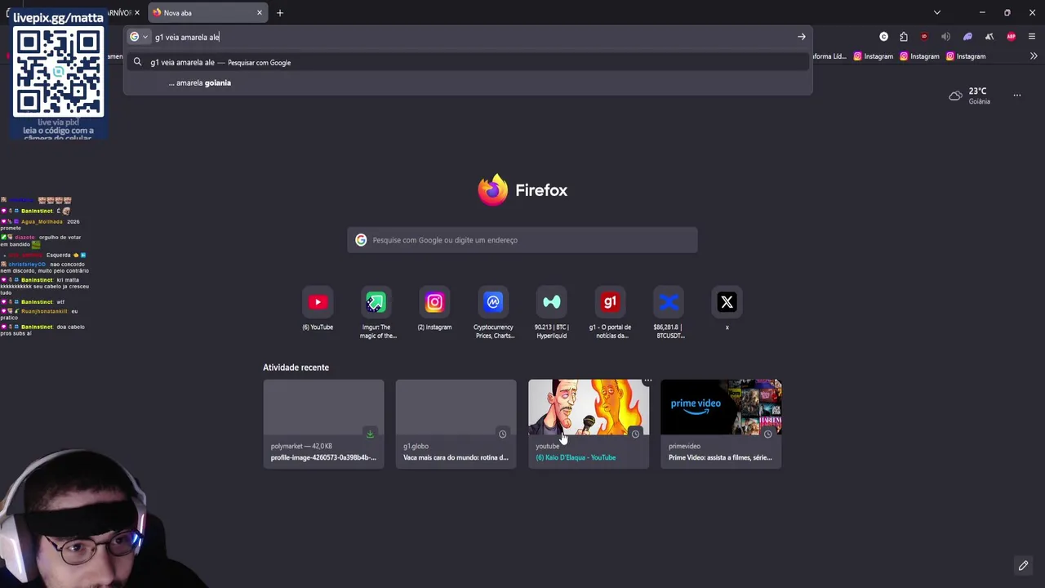Open the Prime Video recent activity card
This screenshot has width=1045, height=588.
point(721,423)
